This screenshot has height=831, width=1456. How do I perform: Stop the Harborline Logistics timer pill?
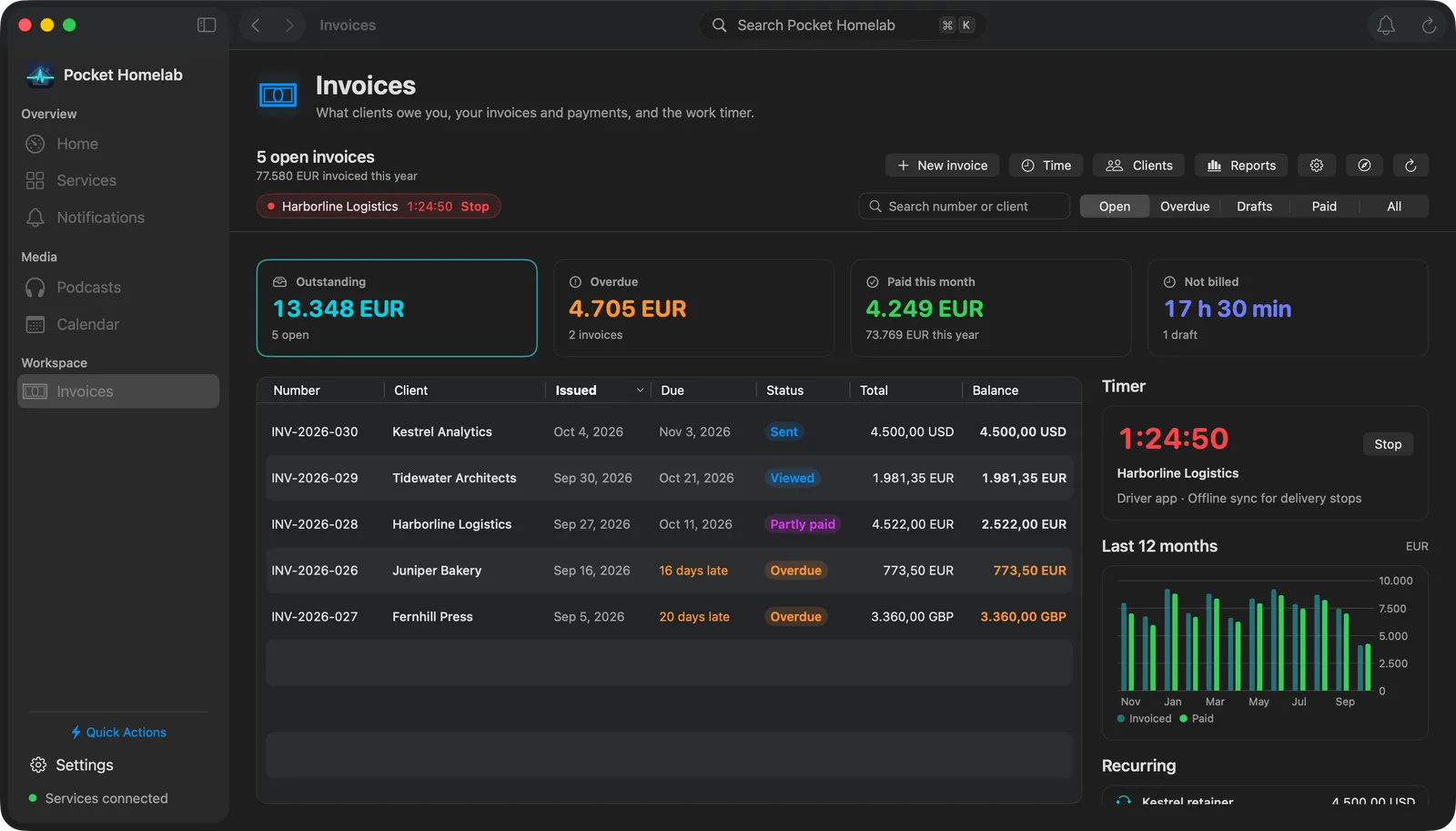tap(475, 207)
